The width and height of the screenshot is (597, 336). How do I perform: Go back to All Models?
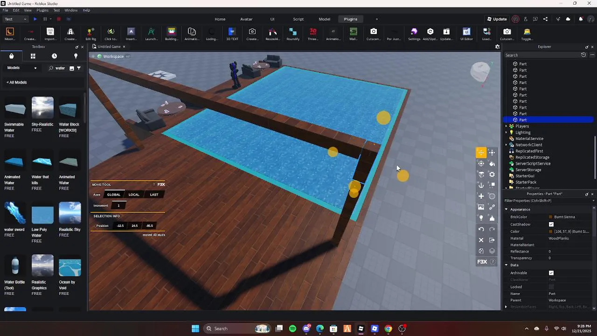(x=17, y=83)
